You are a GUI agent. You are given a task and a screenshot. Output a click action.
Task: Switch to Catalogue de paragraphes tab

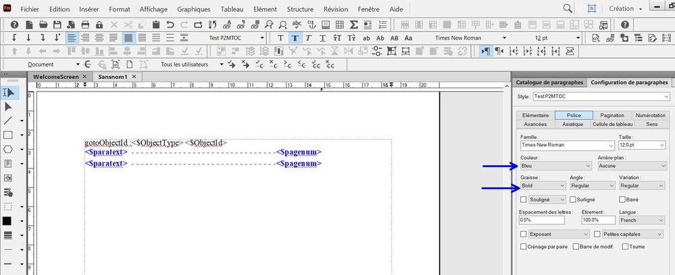click(549, 82)
